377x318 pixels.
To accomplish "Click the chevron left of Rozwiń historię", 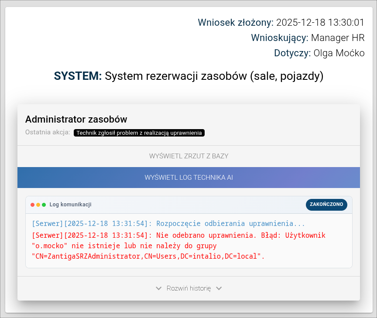I will point(159,288).
